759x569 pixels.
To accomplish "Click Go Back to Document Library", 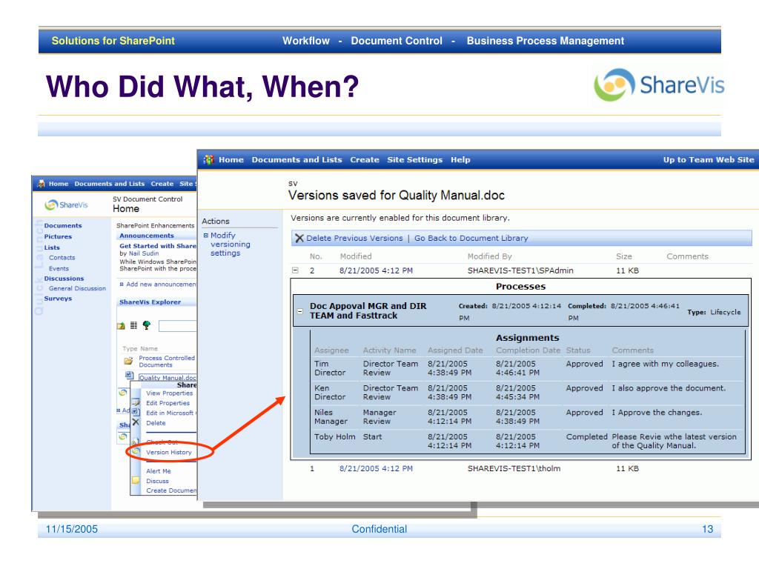I will pyautogui.click(x=471, y=238).
